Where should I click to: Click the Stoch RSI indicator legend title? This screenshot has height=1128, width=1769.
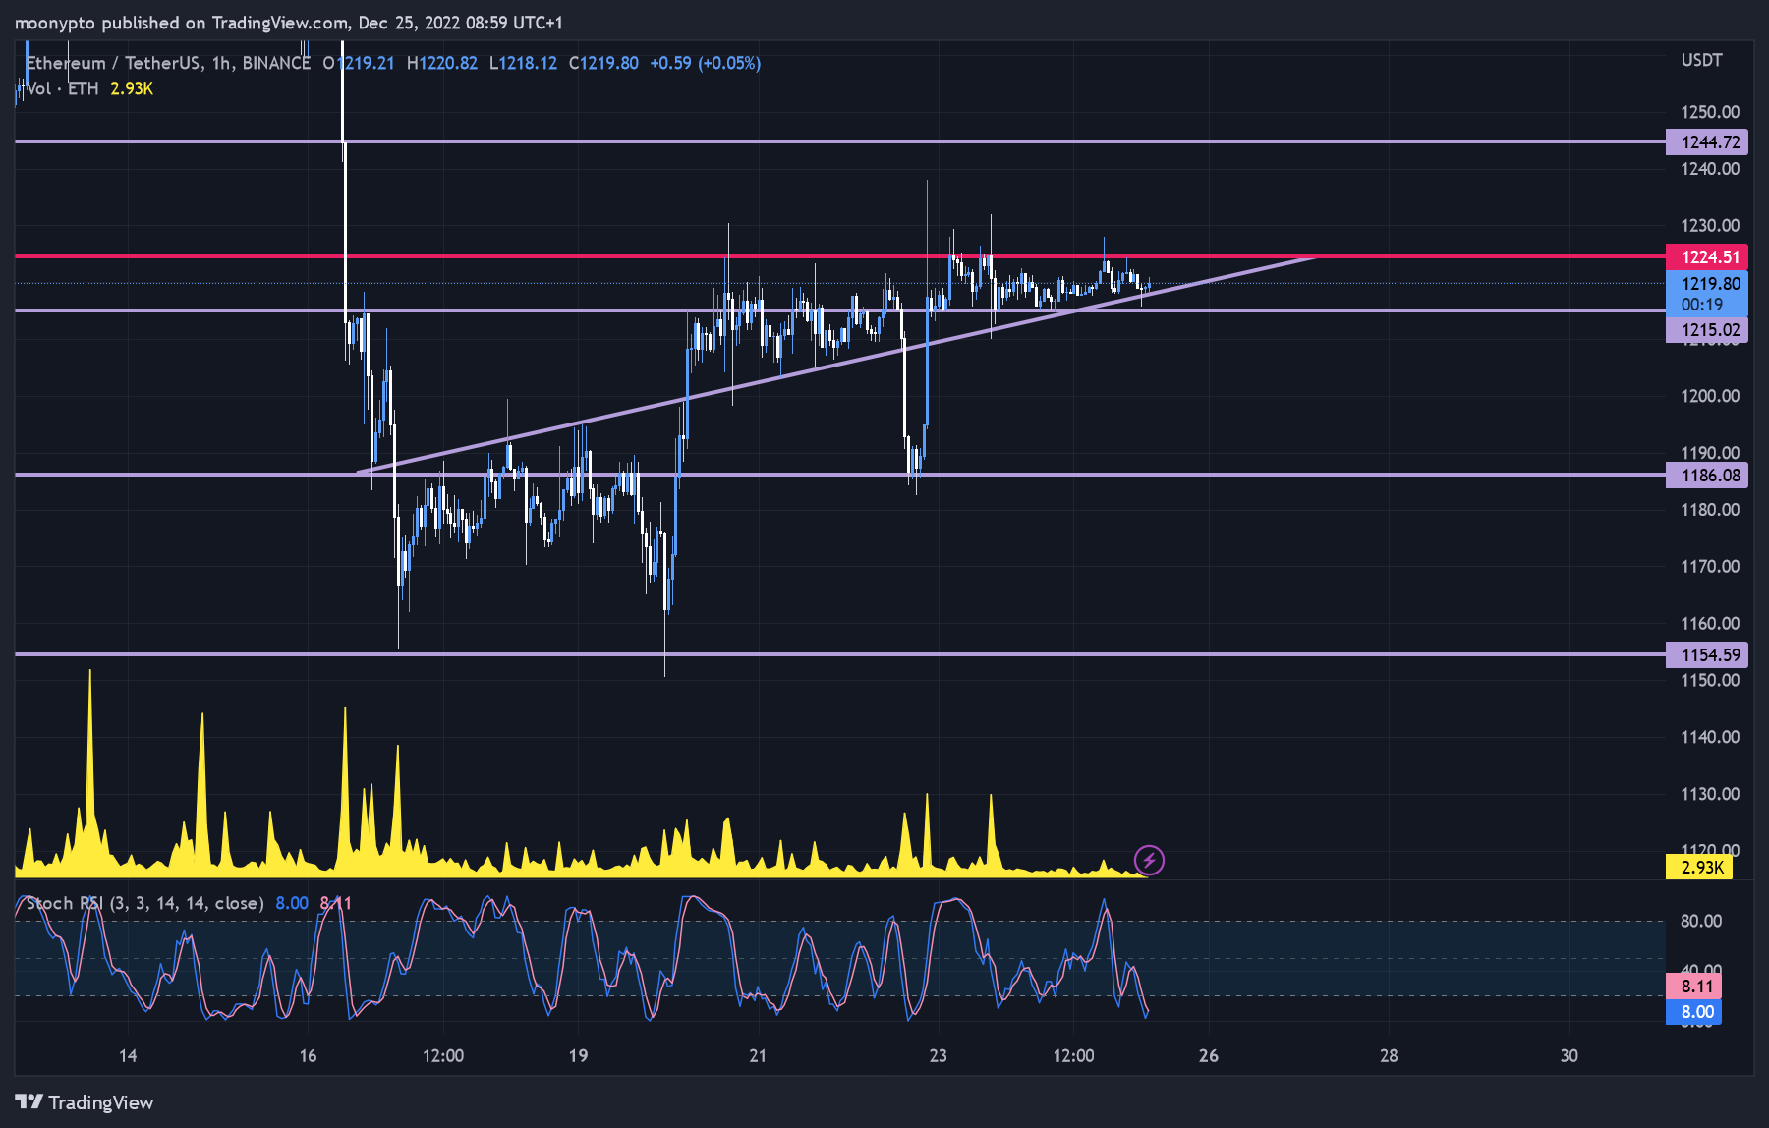pos(145,903)
